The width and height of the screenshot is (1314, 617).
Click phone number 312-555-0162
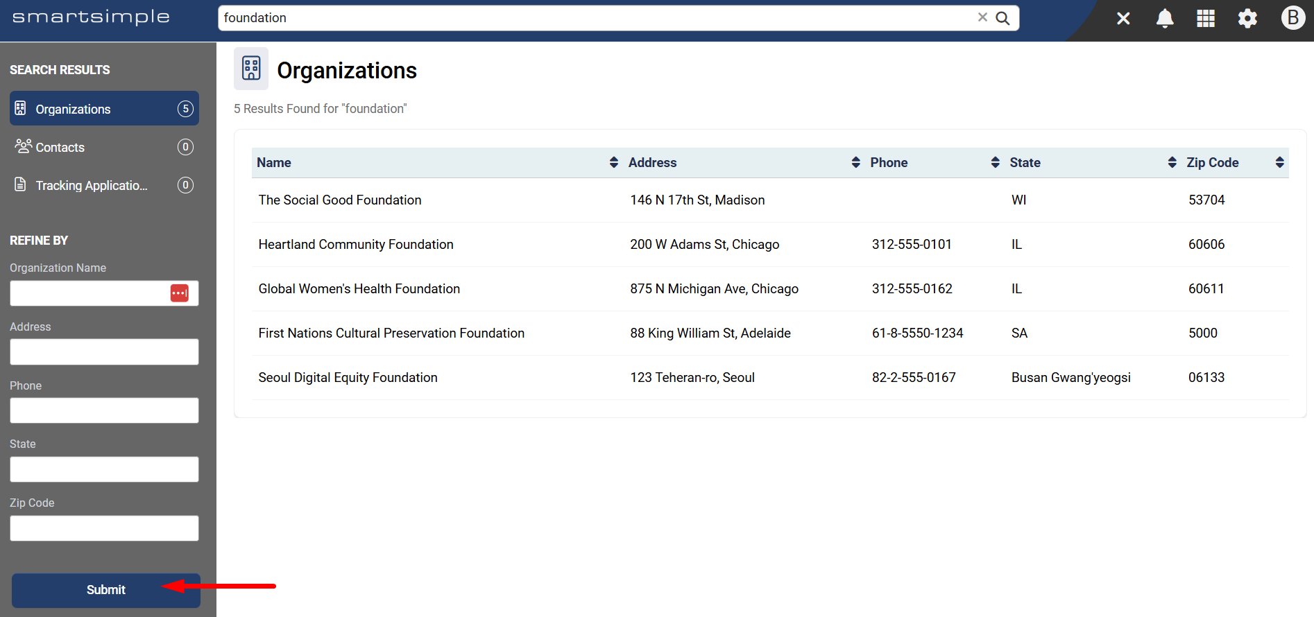click(912, 288)
